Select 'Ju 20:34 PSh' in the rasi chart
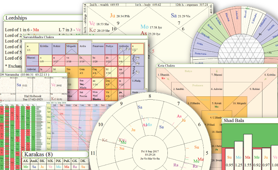The image size is (278, 170). tap(120, 15)
